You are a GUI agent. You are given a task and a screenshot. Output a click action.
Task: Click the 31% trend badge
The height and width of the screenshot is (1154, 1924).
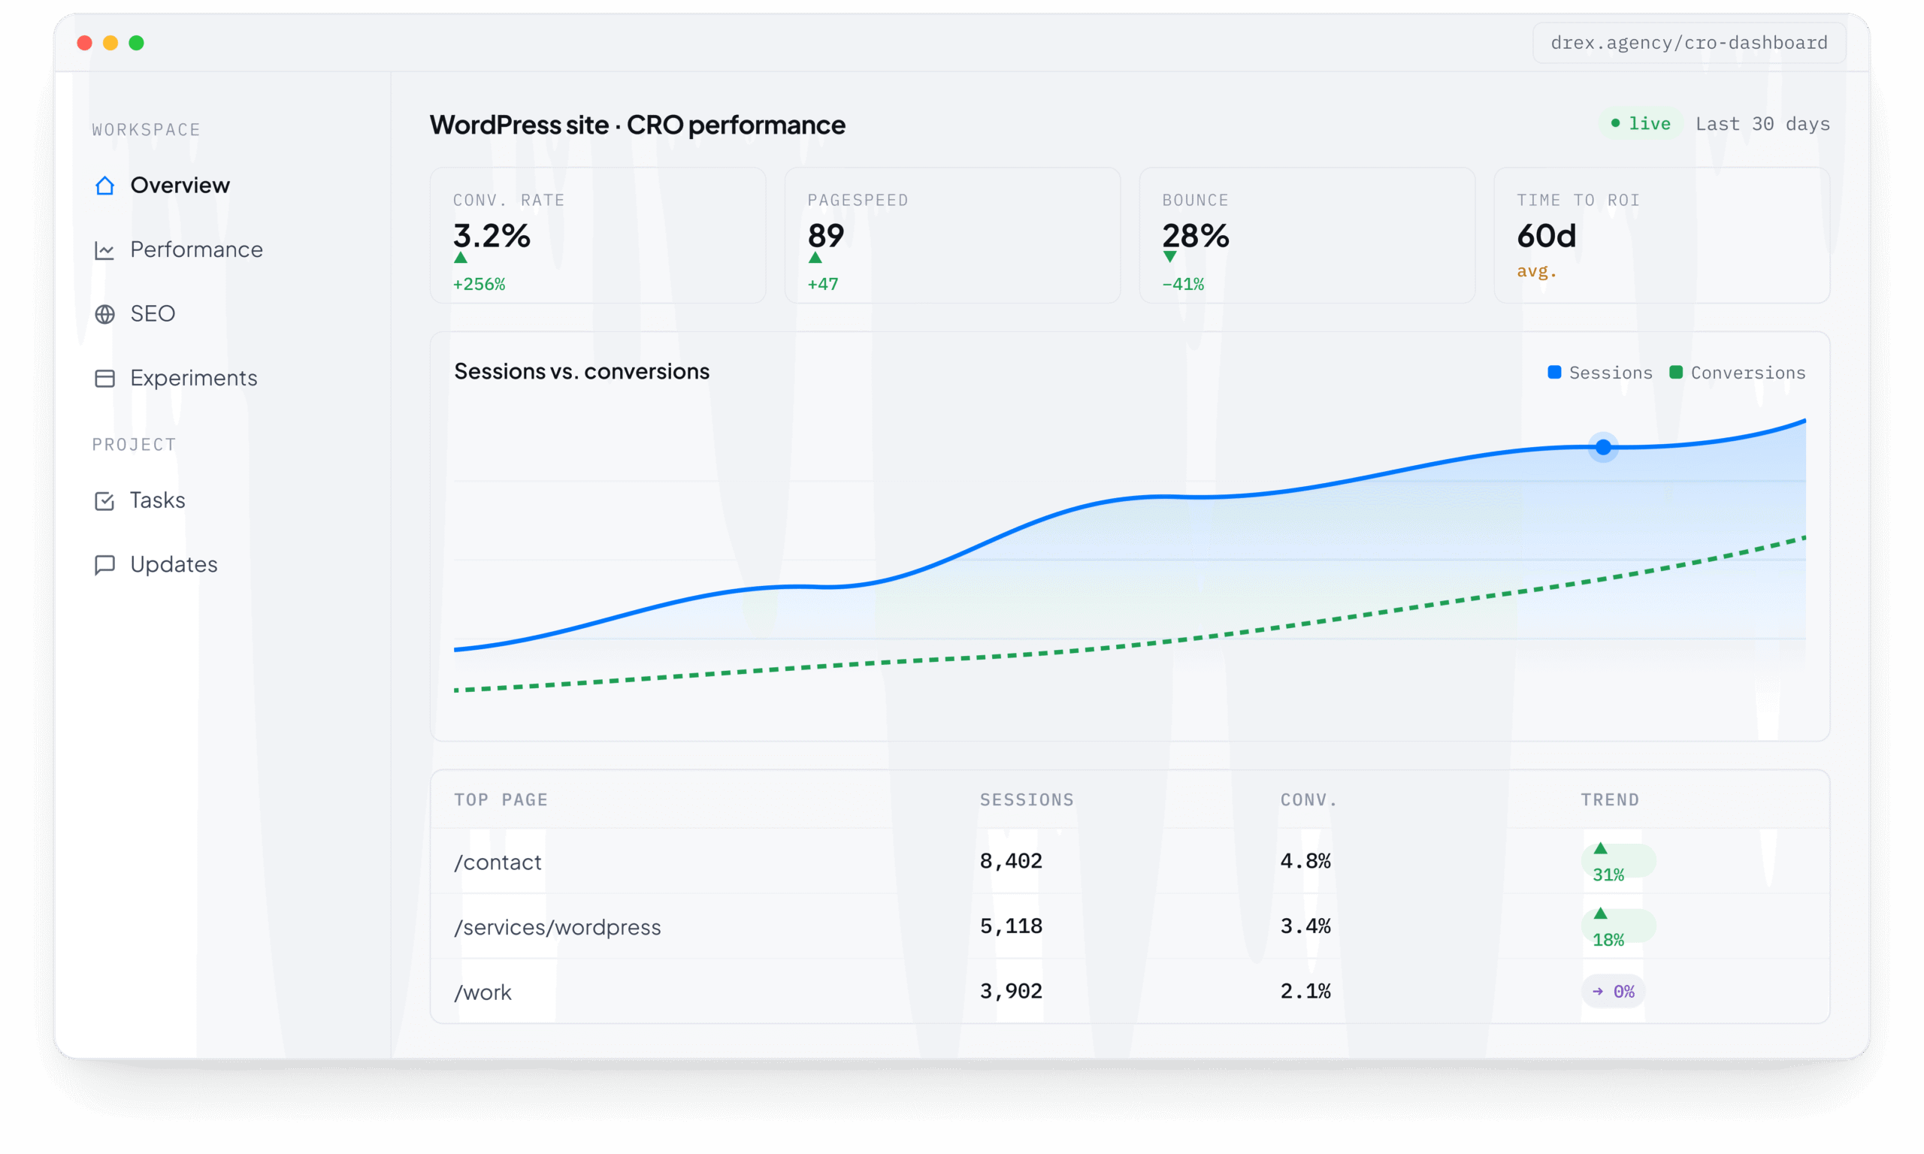click(x=1618, y=862)
